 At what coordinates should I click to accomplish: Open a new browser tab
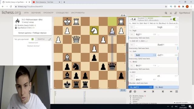tap(64, 2)
